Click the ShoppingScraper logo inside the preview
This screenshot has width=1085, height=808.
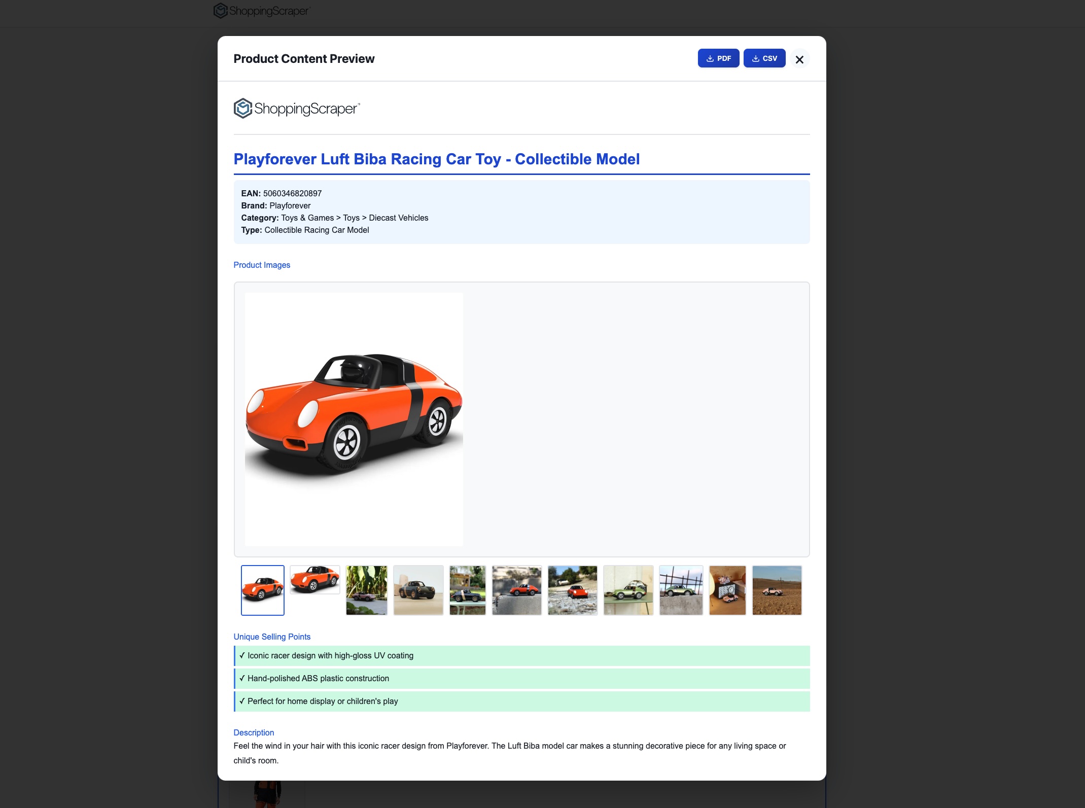coord(297,109)
